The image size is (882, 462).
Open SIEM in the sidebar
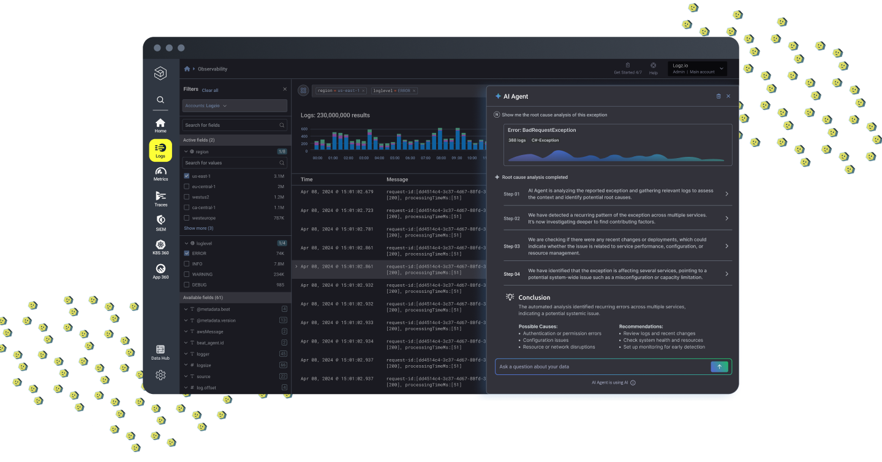160,223
